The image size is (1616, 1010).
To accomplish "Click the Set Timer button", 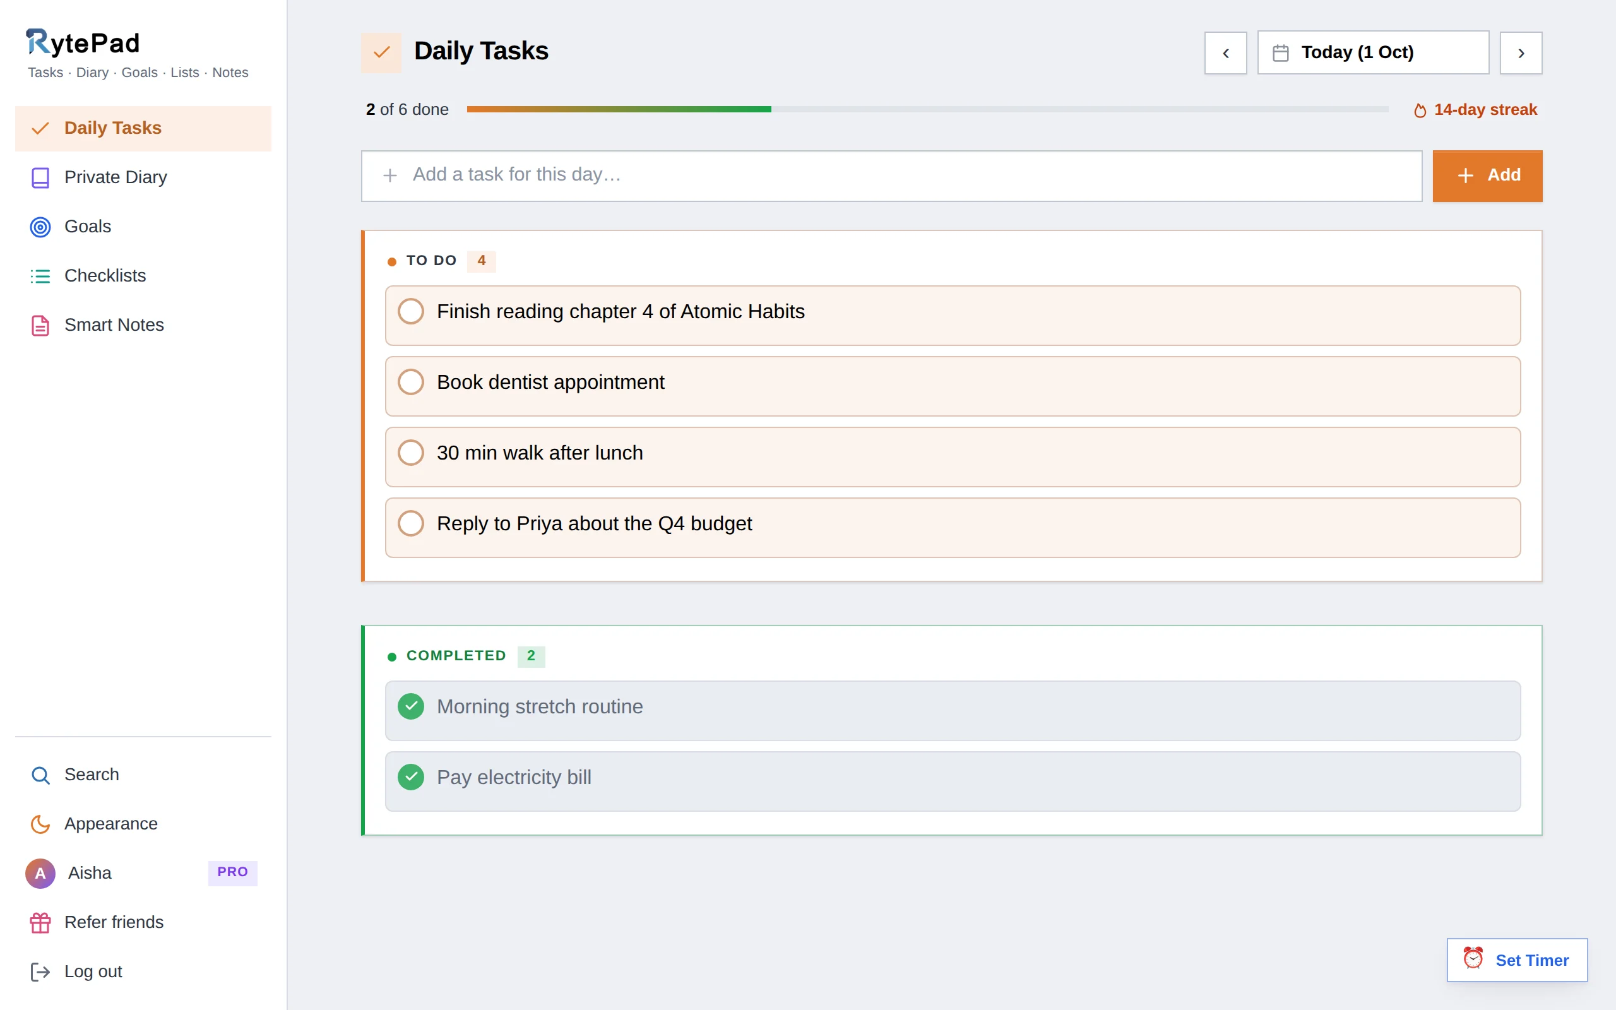I will (1517, 960).
